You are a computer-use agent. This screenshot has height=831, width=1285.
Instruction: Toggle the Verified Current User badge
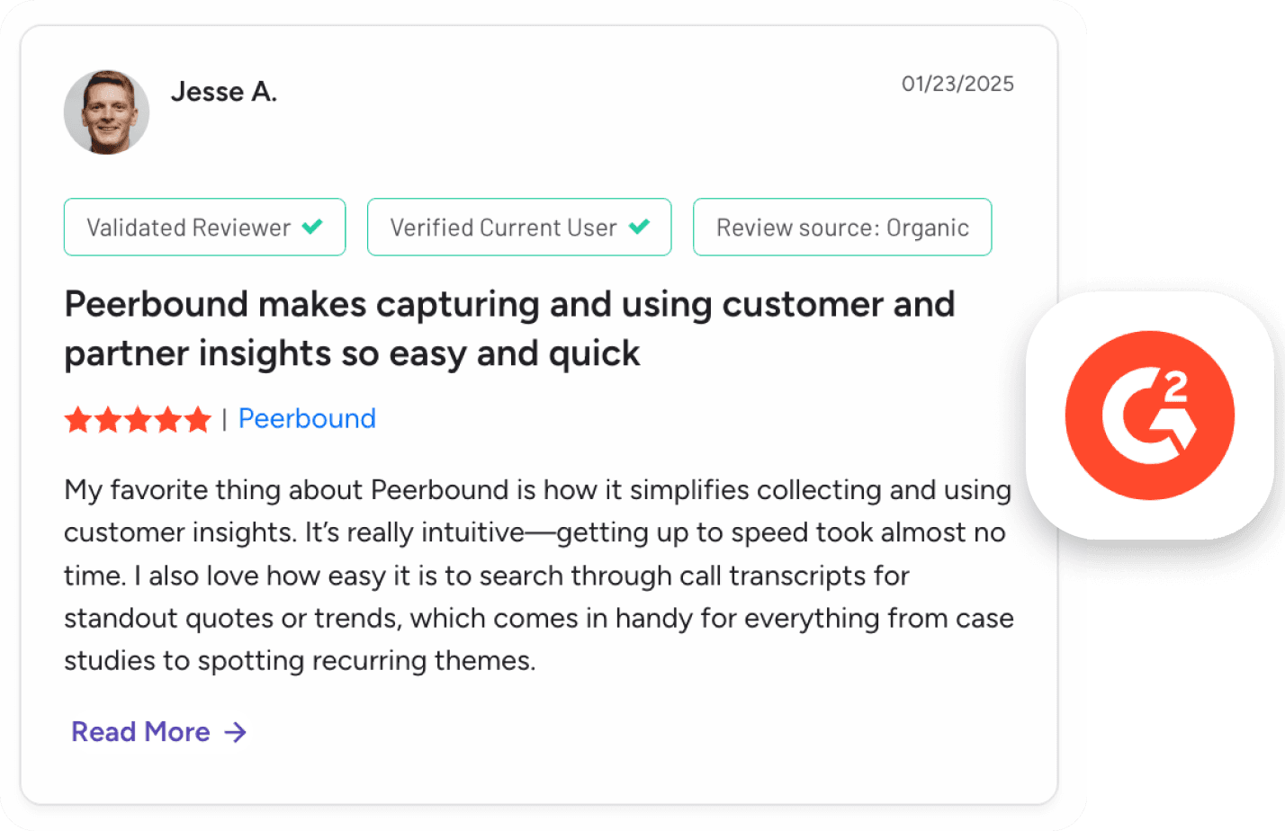[x=519, y=227]
